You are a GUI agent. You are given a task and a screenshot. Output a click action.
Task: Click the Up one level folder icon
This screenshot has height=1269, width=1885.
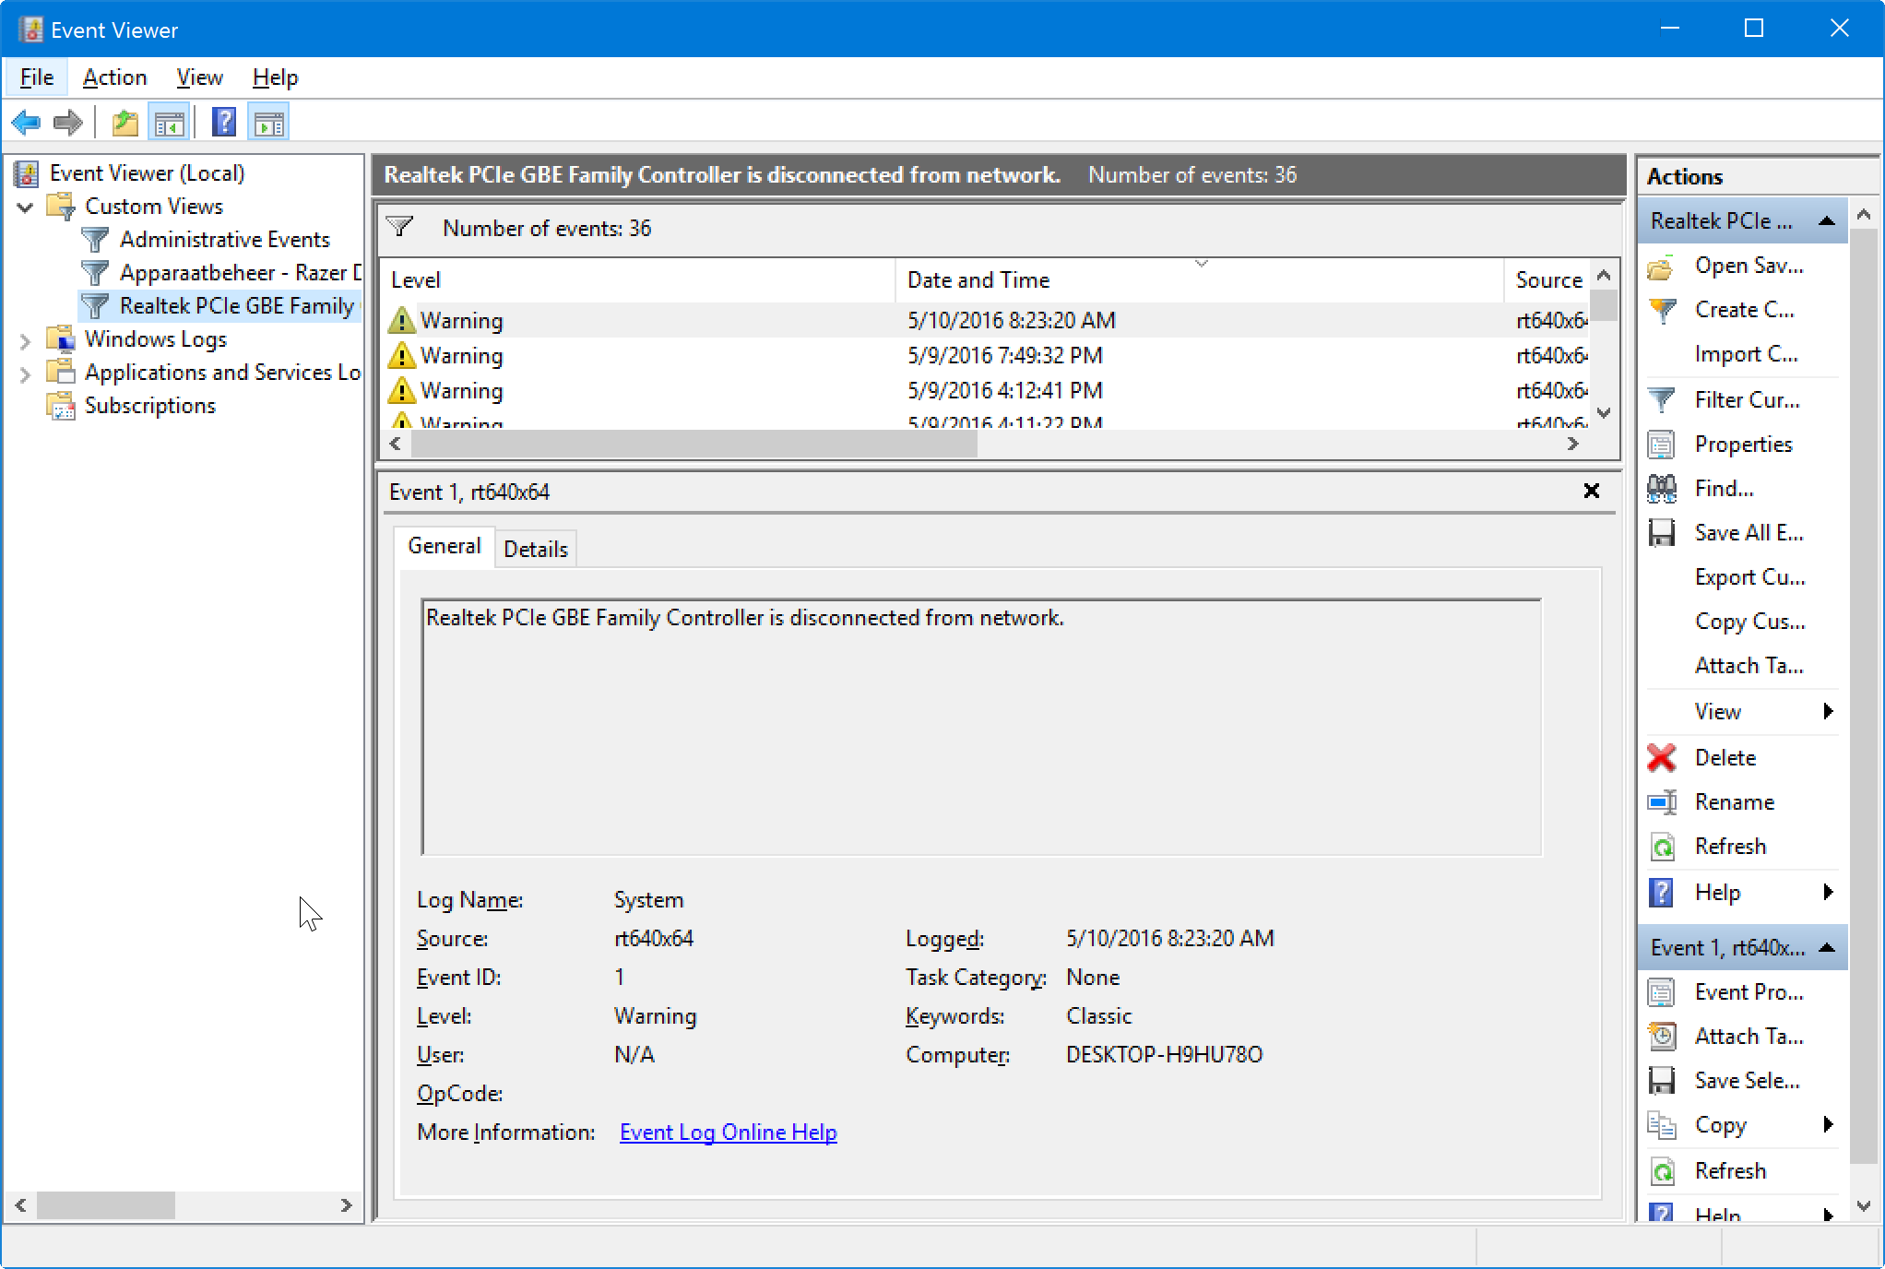[124, 123]
